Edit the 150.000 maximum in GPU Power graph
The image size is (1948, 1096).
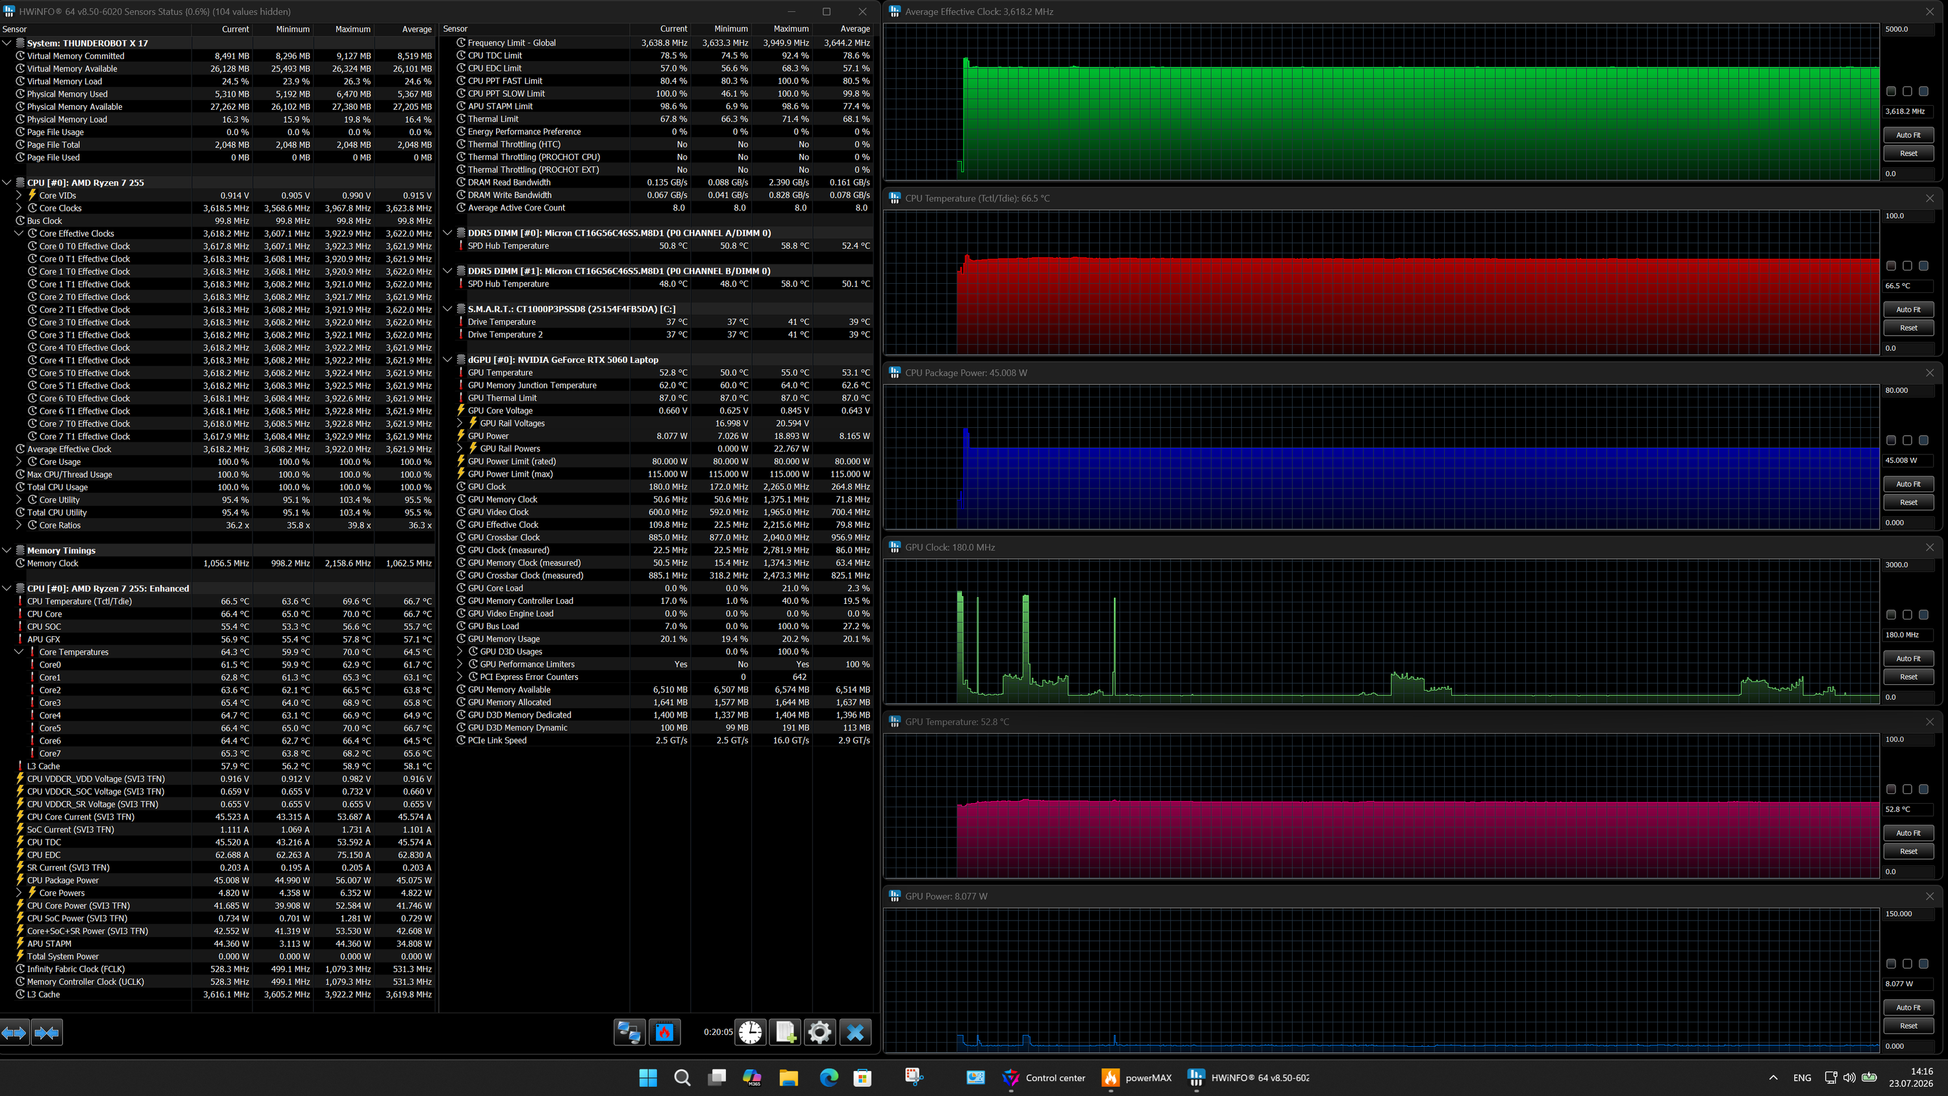[x=1908, y=914]
